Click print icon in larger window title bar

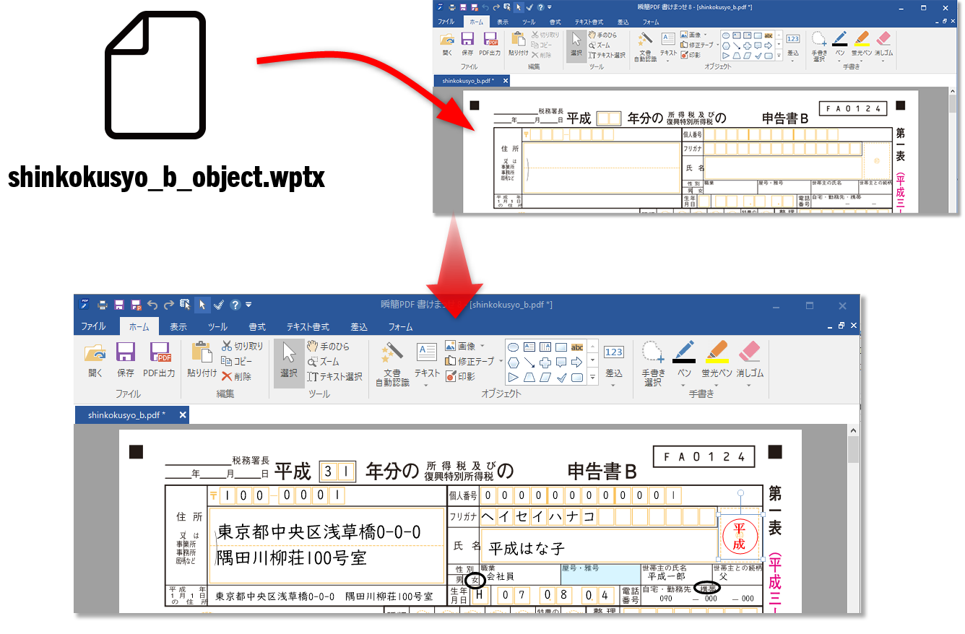(103, 305)
